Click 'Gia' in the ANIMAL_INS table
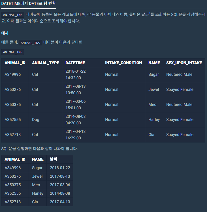207x212 pixels. [x=151, y=135]
